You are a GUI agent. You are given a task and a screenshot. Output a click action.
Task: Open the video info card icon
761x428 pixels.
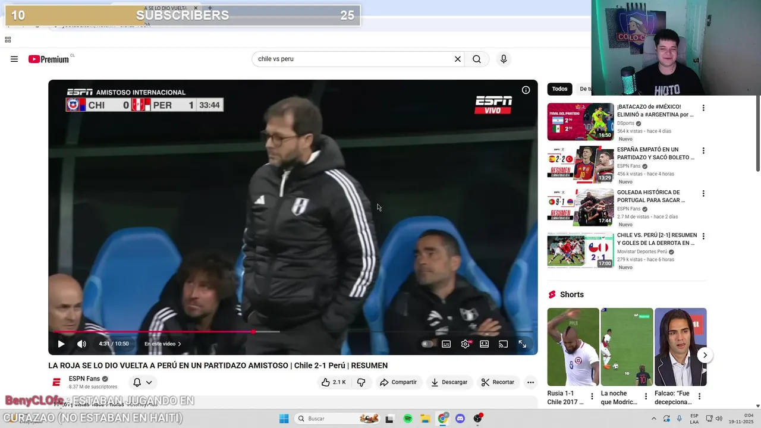tap(526, 90)
